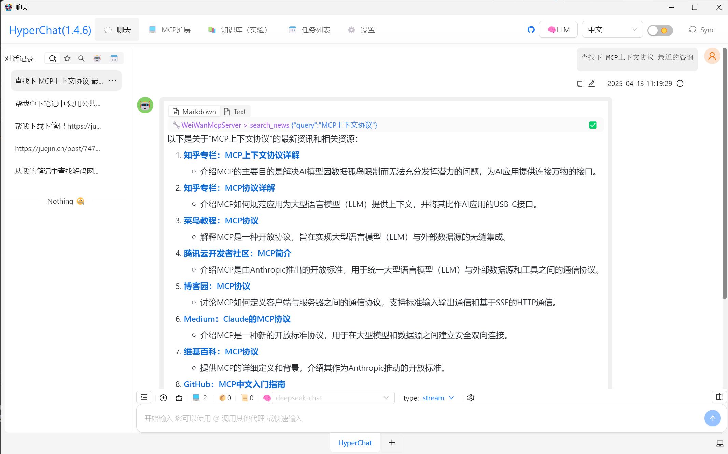Open link Medium：Claude的MCP协议
The height and width of the screenshot is (454, 728).
click(237, 319)
